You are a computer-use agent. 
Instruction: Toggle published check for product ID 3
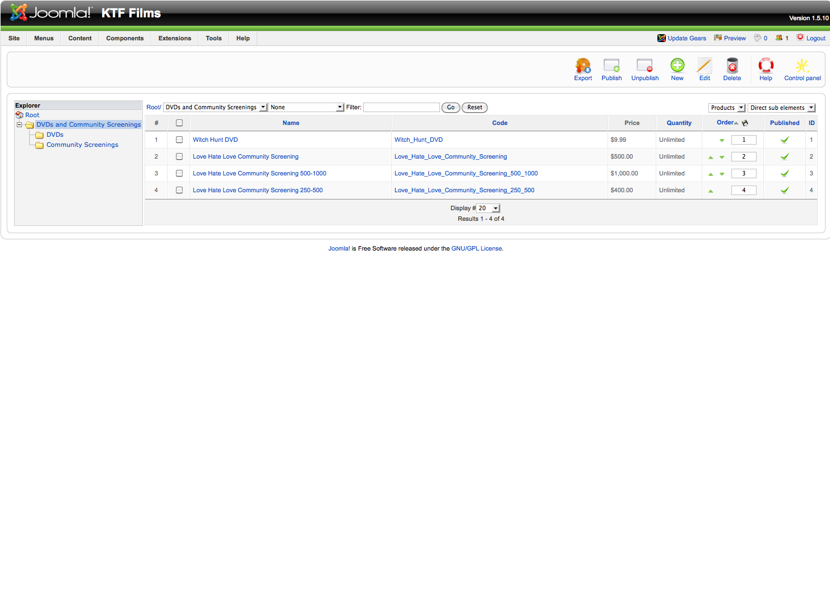(x=785, y=173)
